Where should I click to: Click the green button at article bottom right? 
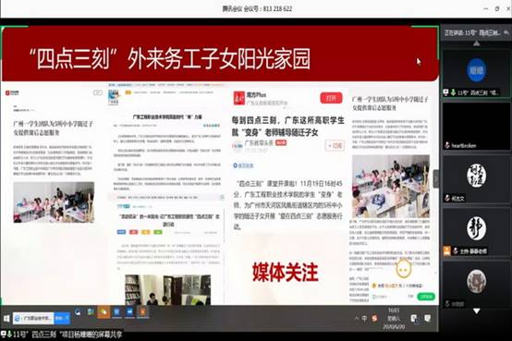click(426, 297)
